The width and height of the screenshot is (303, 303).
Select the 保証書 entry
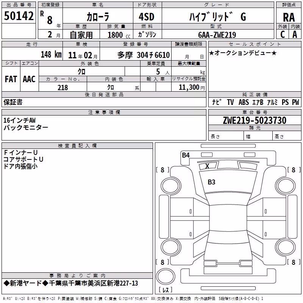13,102
